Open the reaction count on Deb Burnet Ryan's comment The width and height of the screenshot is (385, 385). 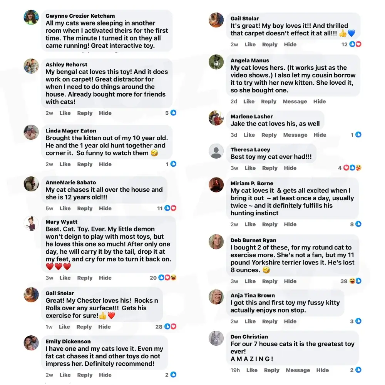tap(344, 281)
